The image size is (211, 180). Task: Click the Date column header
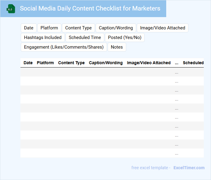pos(28,63)
